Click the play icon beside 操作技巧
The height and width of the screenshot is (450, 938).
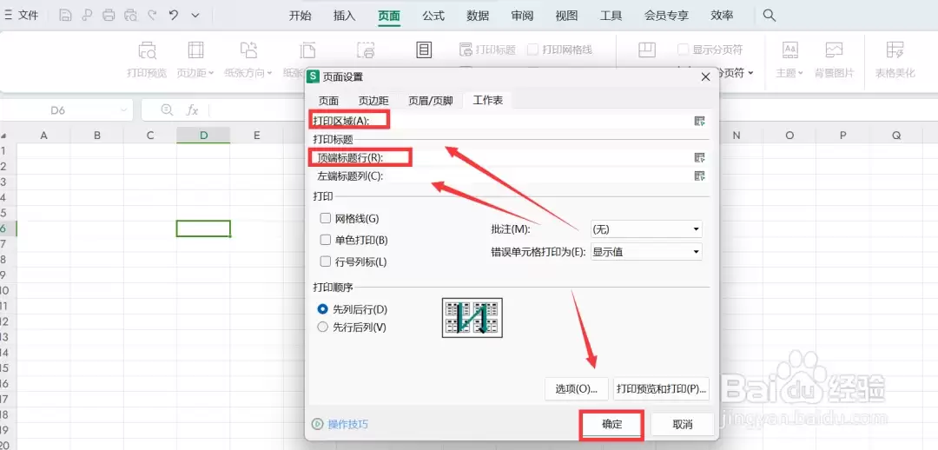(x=318, y=424)
